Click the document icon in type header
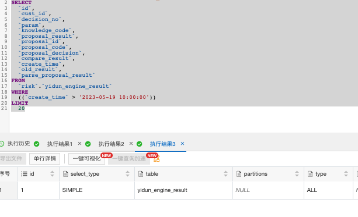Screen dimensions: 358x217 310,174
